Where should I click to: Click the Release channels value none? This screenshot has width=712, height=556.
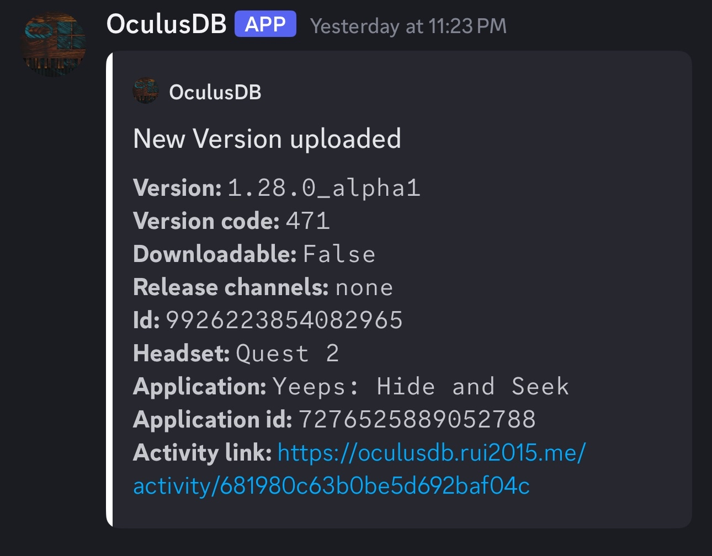pyautogui.click(x=364, y=287)
